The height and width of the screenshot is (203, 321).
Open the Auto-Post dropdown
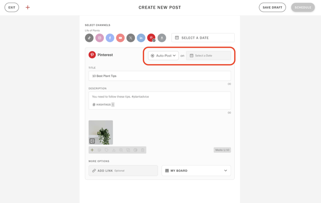point(163,56)
